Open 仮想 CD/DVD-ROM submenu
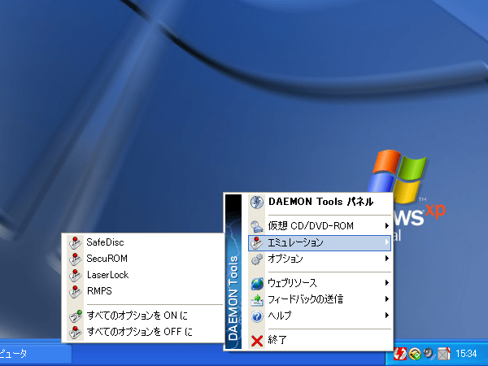Viewport: 488px width, 366px height. pyautogui.click(x=320, y=225)
